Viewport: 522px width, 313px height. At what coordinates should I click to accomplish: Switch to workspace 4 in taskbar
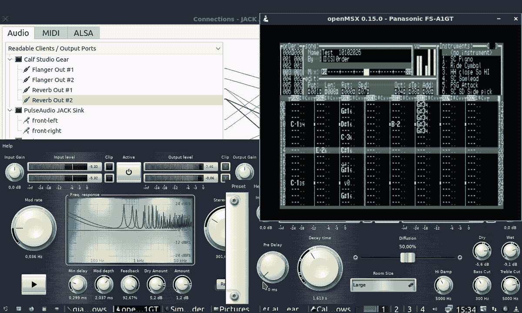[x=422, y=309]
